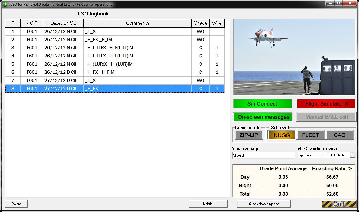Click WO grade in row 2
359x212 pixels.
[201, 40]
